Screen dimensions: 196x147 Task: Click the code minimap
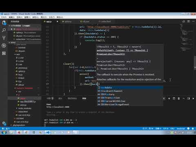click(x=186, y=38)
